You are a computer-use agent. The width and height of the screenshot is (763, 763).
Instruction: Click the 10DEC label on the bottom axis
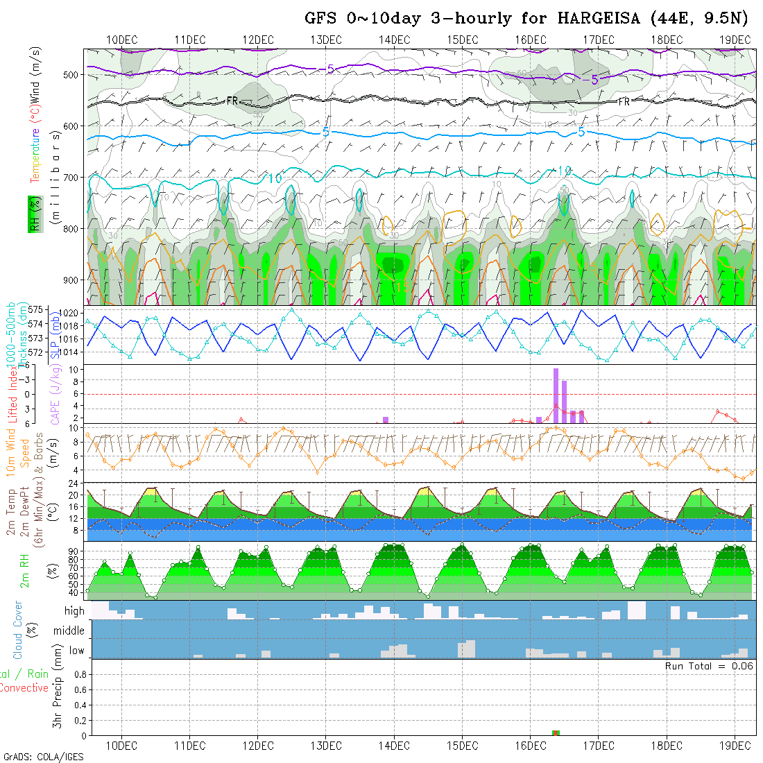[121, 746]
